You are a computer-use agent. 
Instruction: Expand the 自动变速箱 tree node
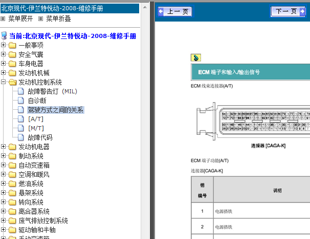coord(3,165)
